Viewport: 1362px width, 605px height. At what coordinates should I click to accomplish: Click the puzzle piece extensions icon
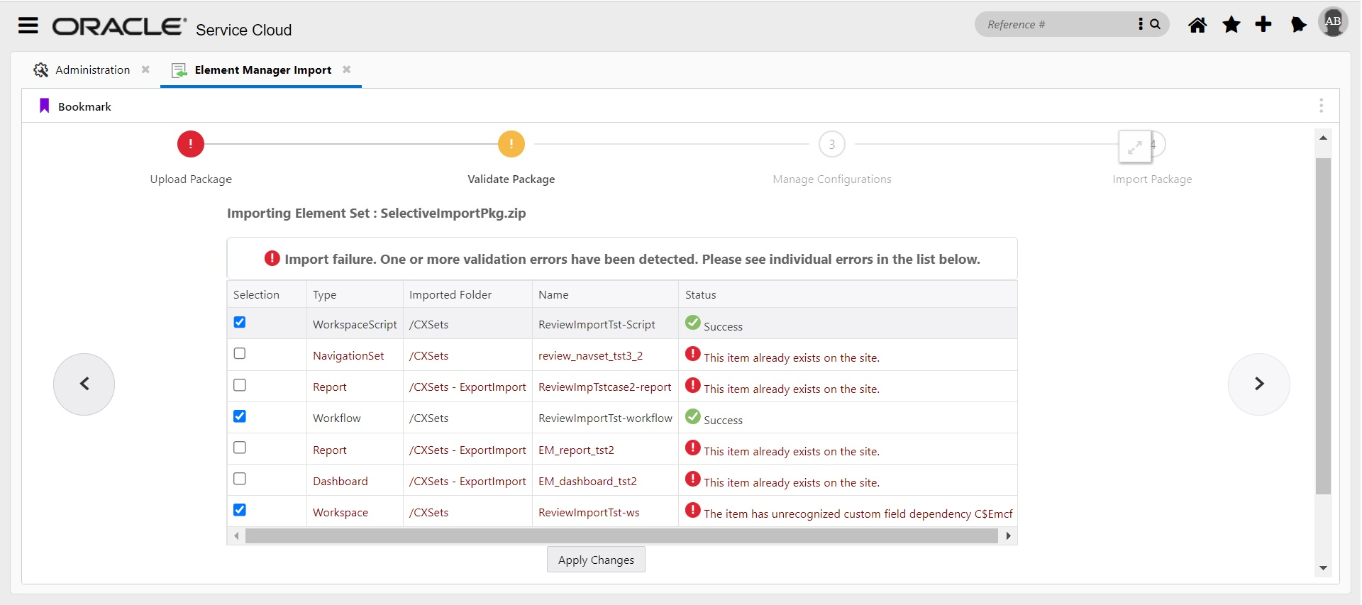point(1298,26)
